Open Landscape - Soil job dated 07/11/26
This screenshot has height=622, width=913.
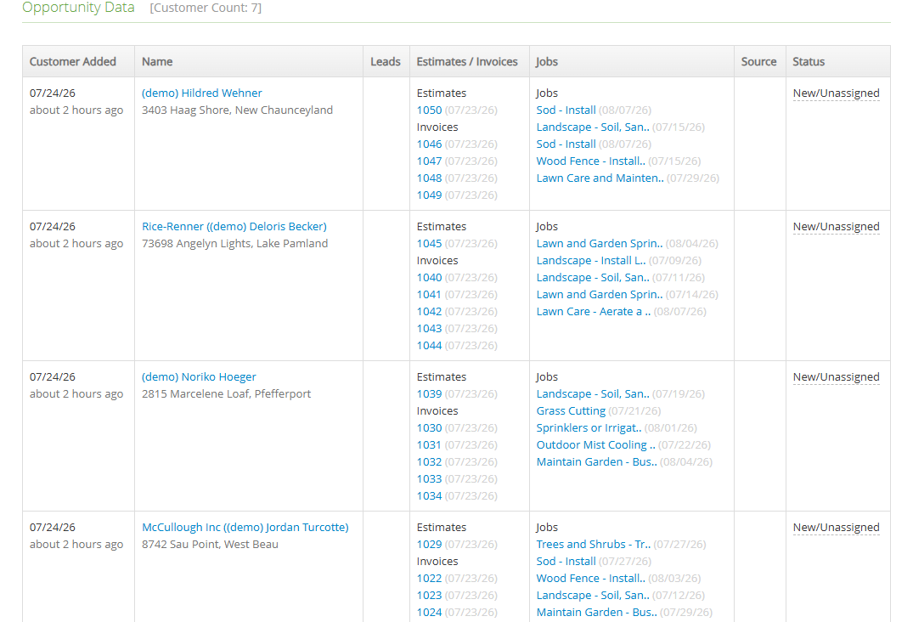pyautogui.click(x=593, y=277)
